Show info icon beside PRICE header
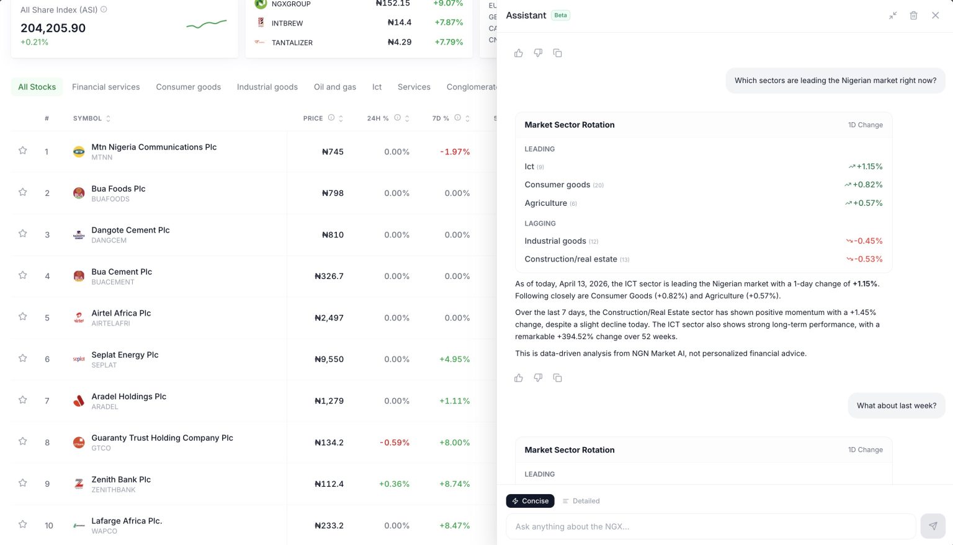This screenshot has height=545, width=953. tap(331, 118)
